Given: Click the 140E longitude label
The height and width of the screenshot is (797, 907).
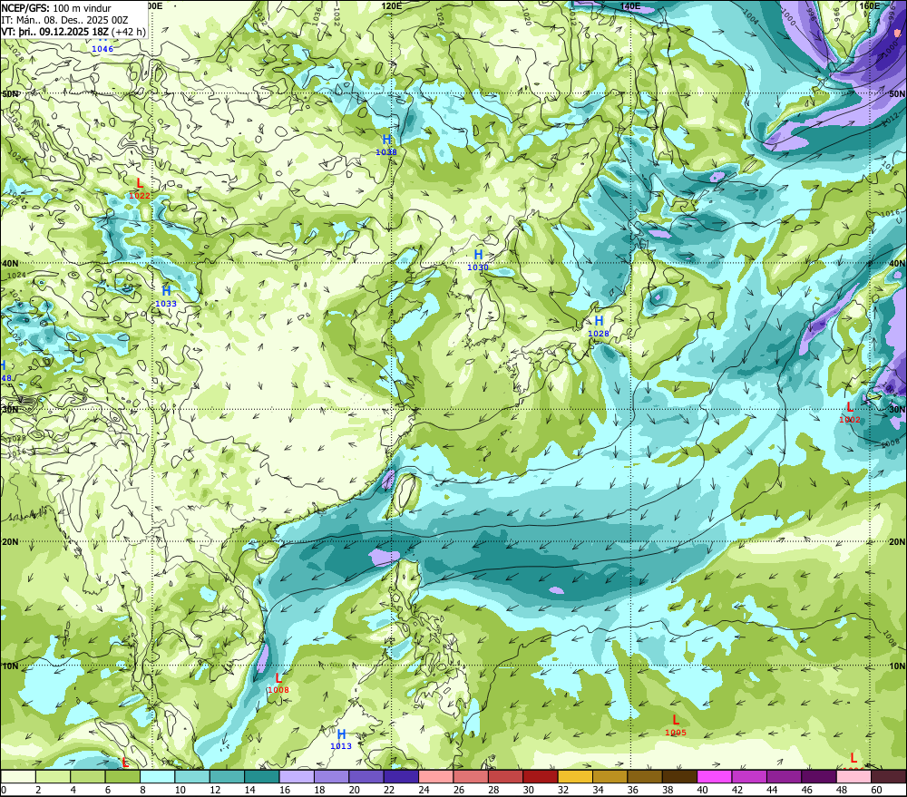Looking at the screenshot, I should (x=630, y=5).
